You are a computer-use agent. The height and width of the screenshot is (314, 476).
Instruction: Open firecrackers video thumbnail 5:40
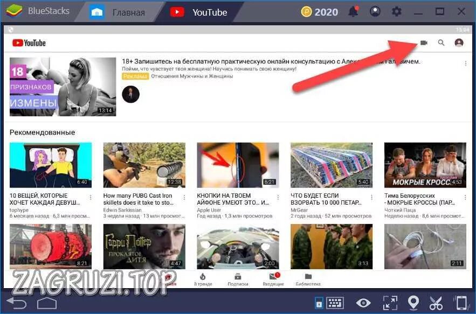(332, 165)
